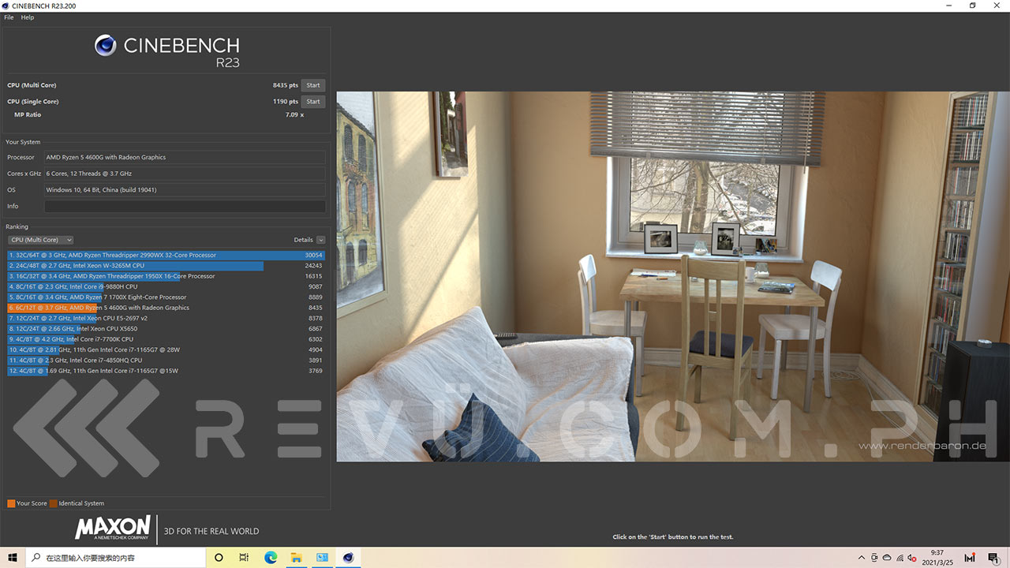Click the muted volume icon in tray

click(911, 558)
